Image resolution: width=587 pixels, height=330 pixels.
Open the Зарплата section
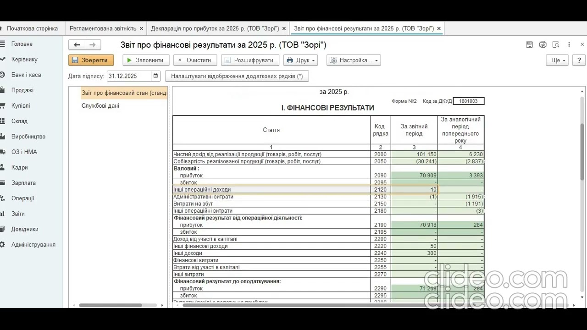point(23,183)
